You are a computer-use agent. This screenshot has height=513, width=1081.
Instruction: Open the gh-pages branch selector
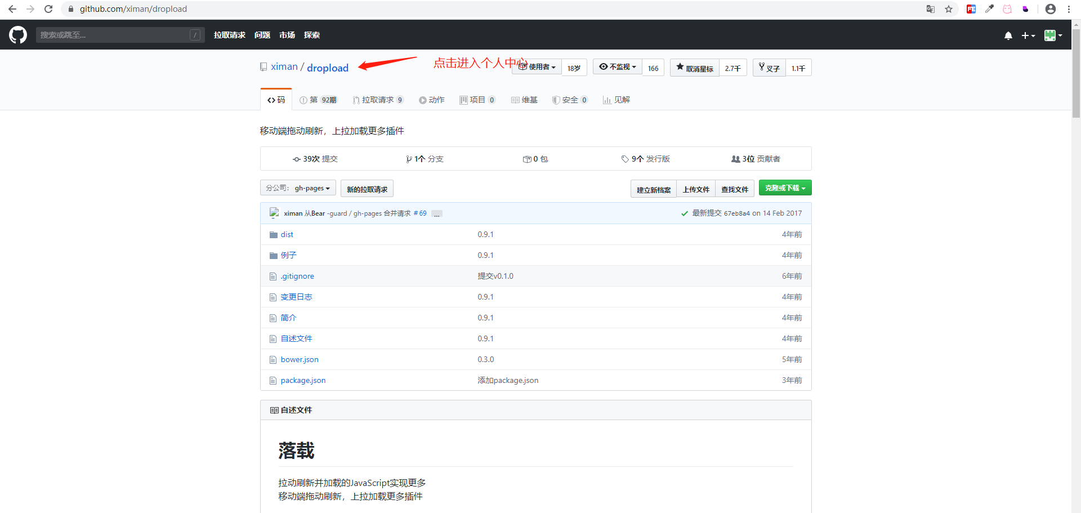298,188
